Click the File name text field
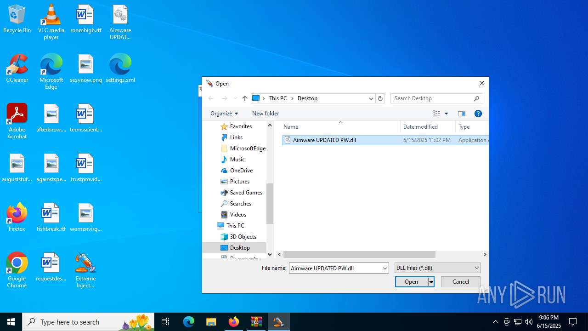 click(x=335, y=268)
